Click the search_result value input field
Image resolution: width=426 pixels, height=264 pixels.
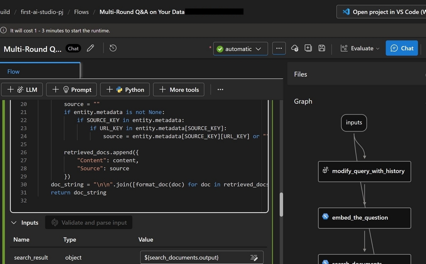202,258
